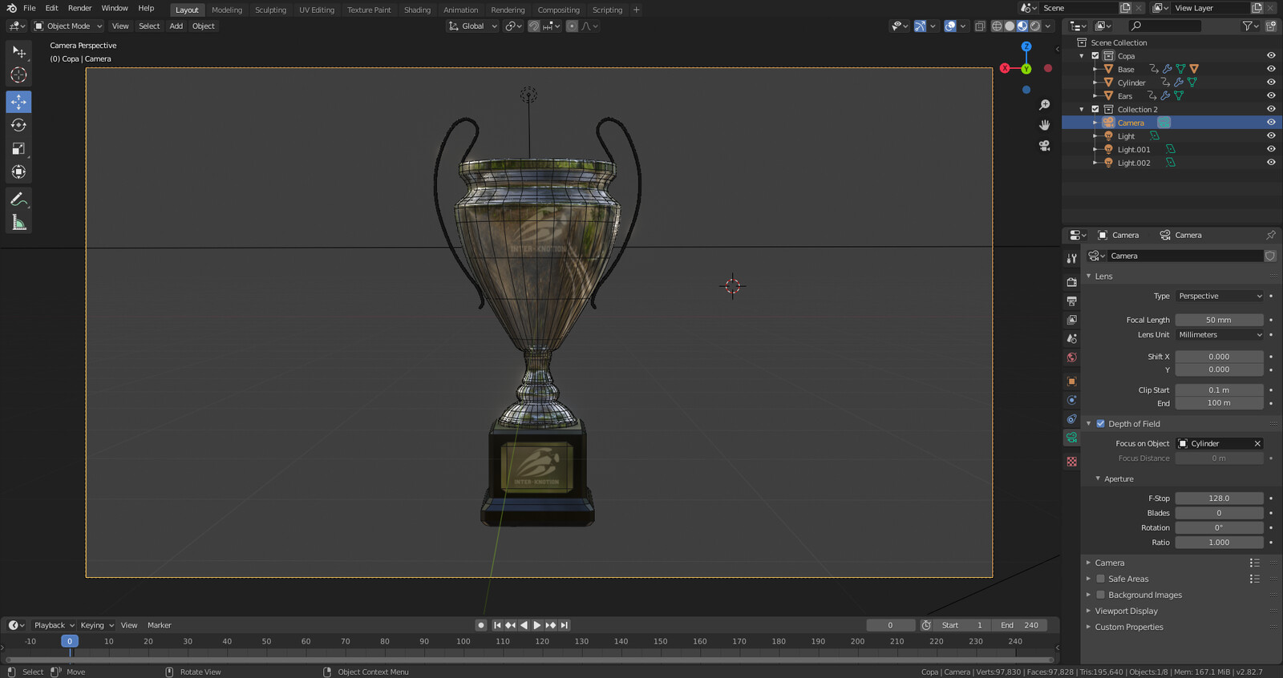Open the Scene properties tab
The image size is (1283, 678).
1071,338
